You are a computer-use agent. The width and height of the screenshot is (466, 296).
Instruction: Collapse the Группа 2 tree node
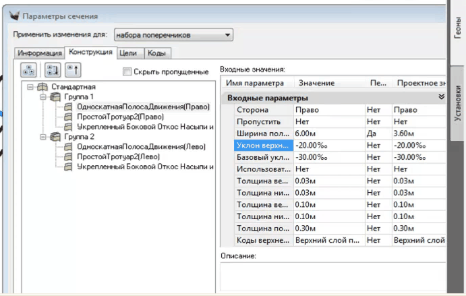point(43,137)
